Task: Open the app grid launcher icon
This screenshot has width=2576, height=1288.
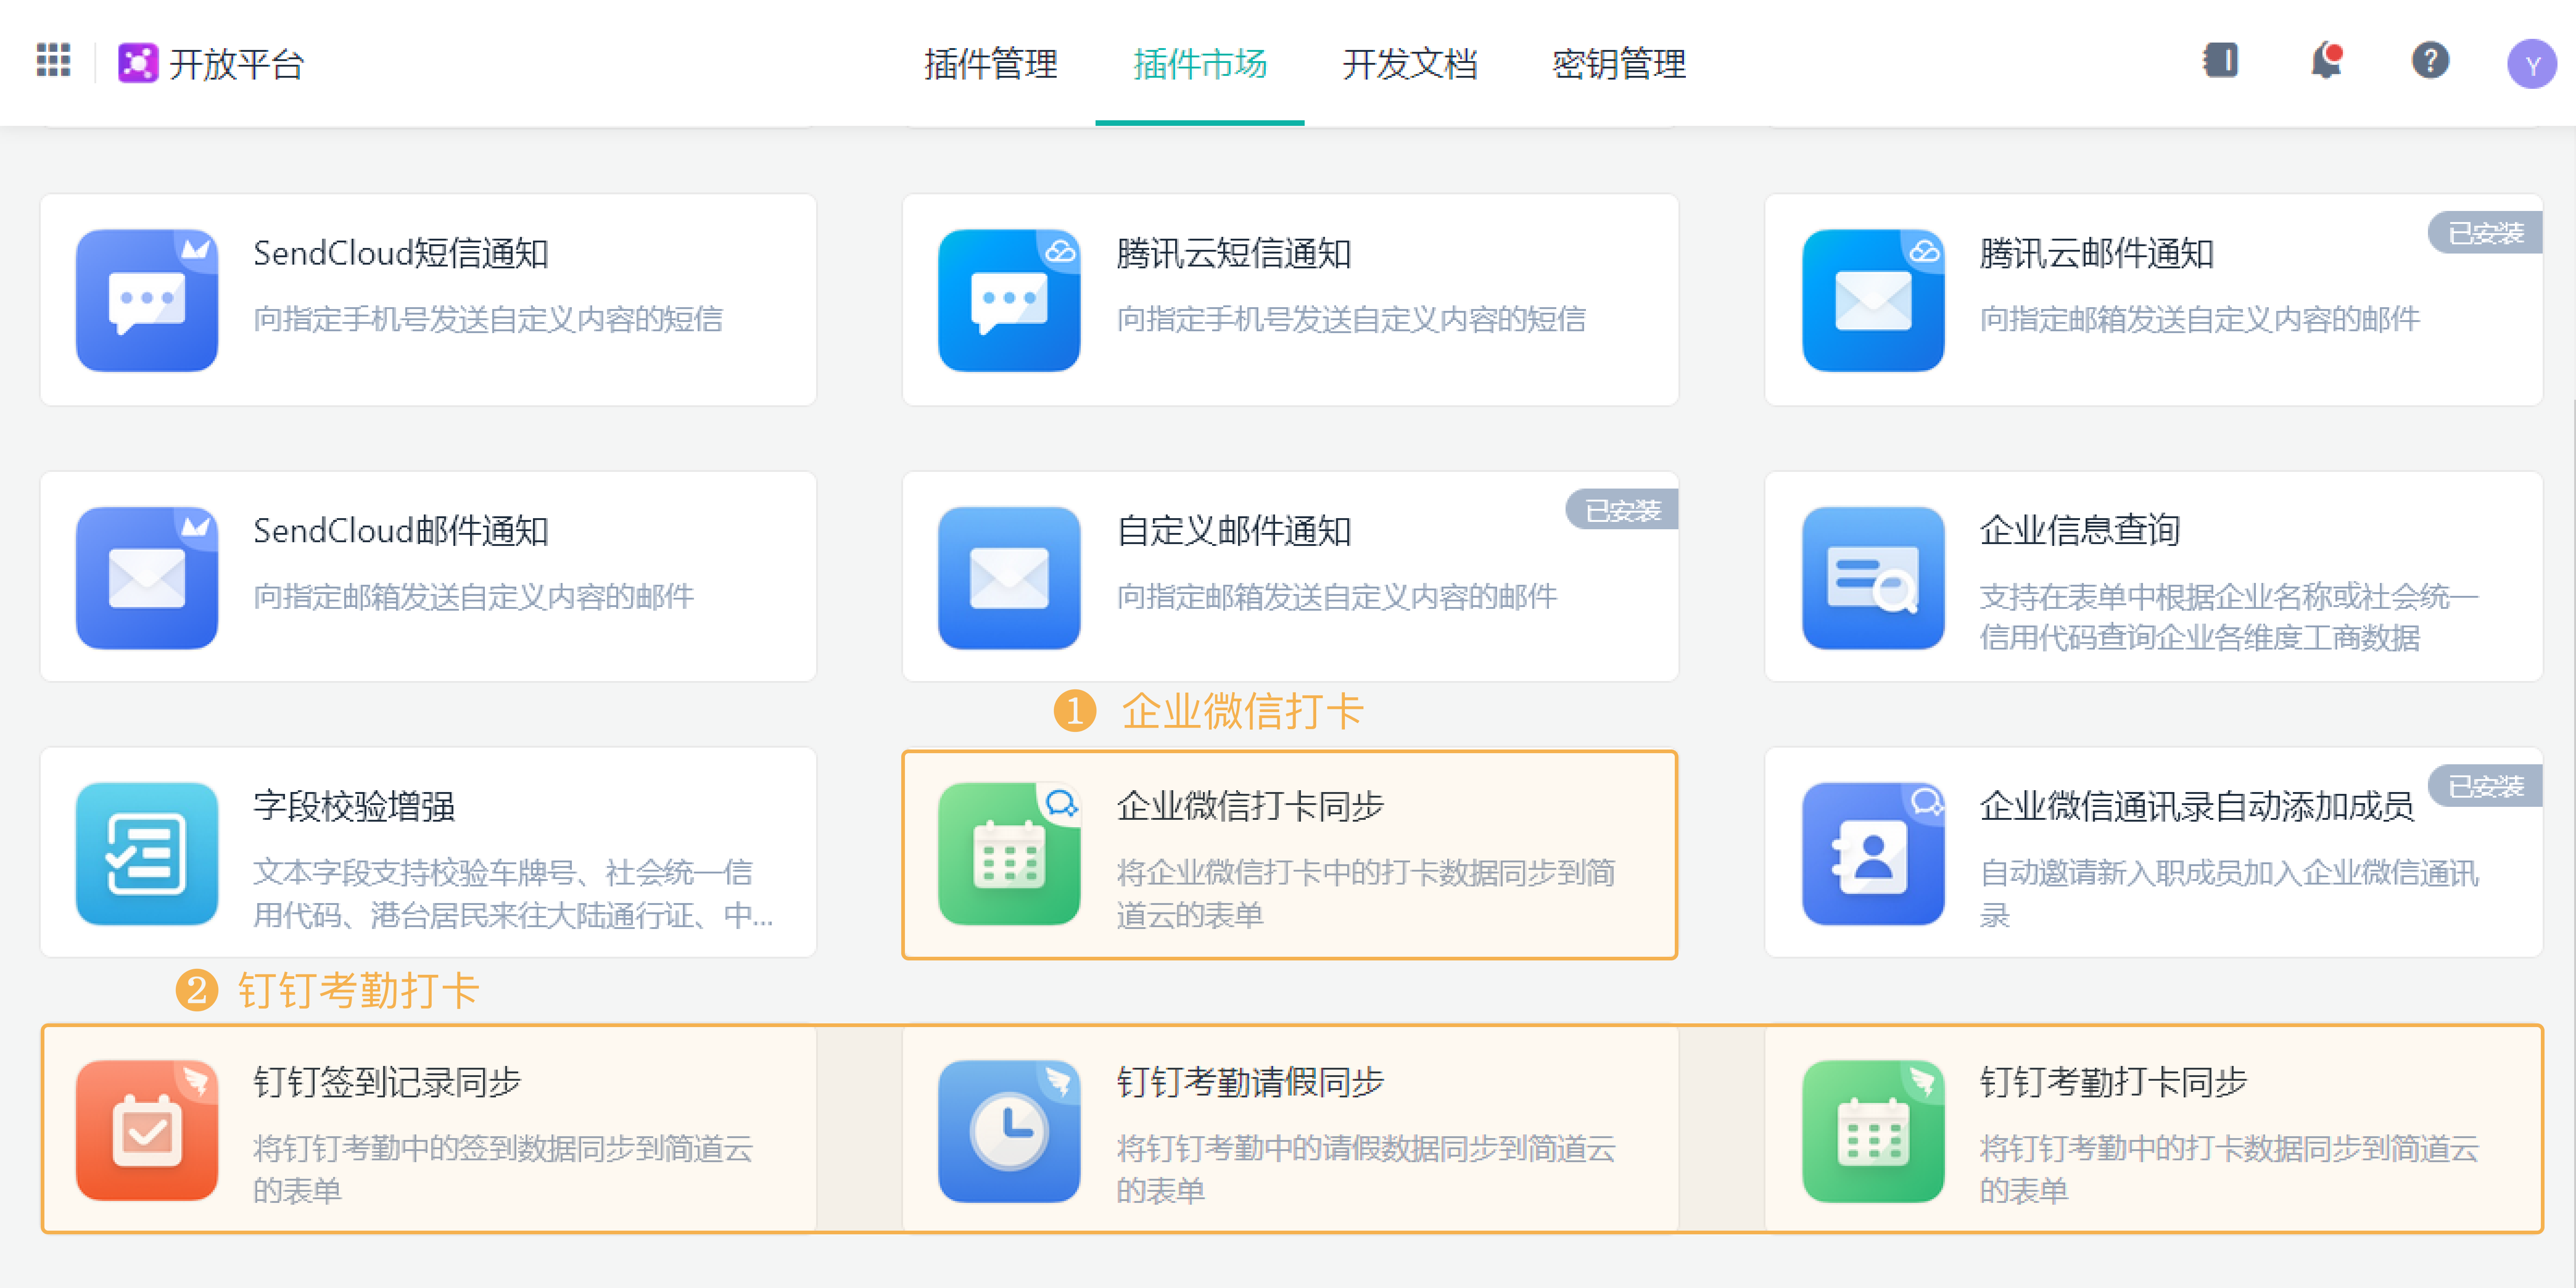Action: coord(53,61)
